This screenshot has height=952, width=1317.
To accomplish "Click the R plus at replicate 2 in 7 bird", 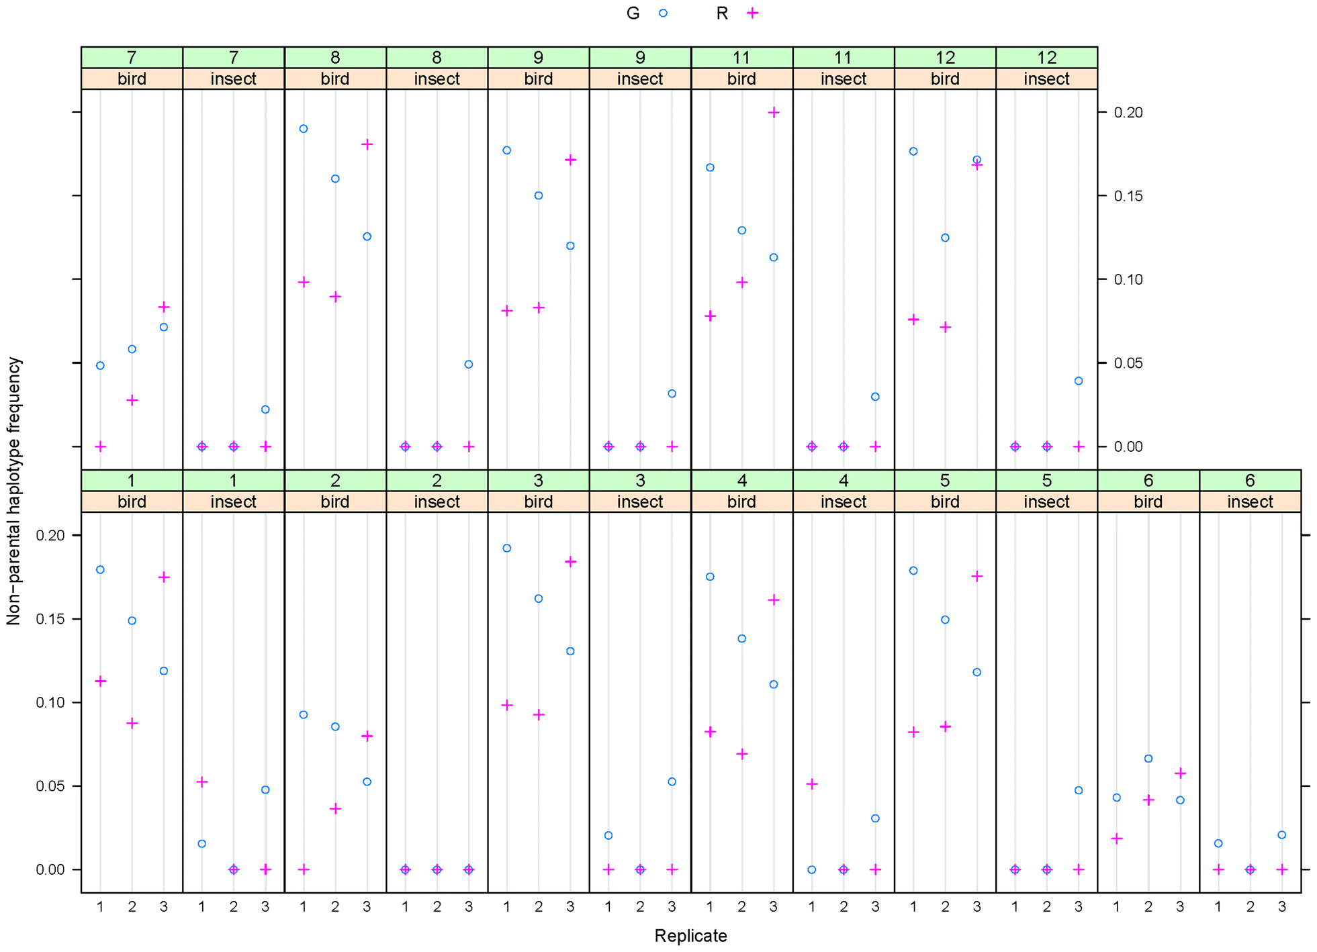I will click(x=132, y=401).
